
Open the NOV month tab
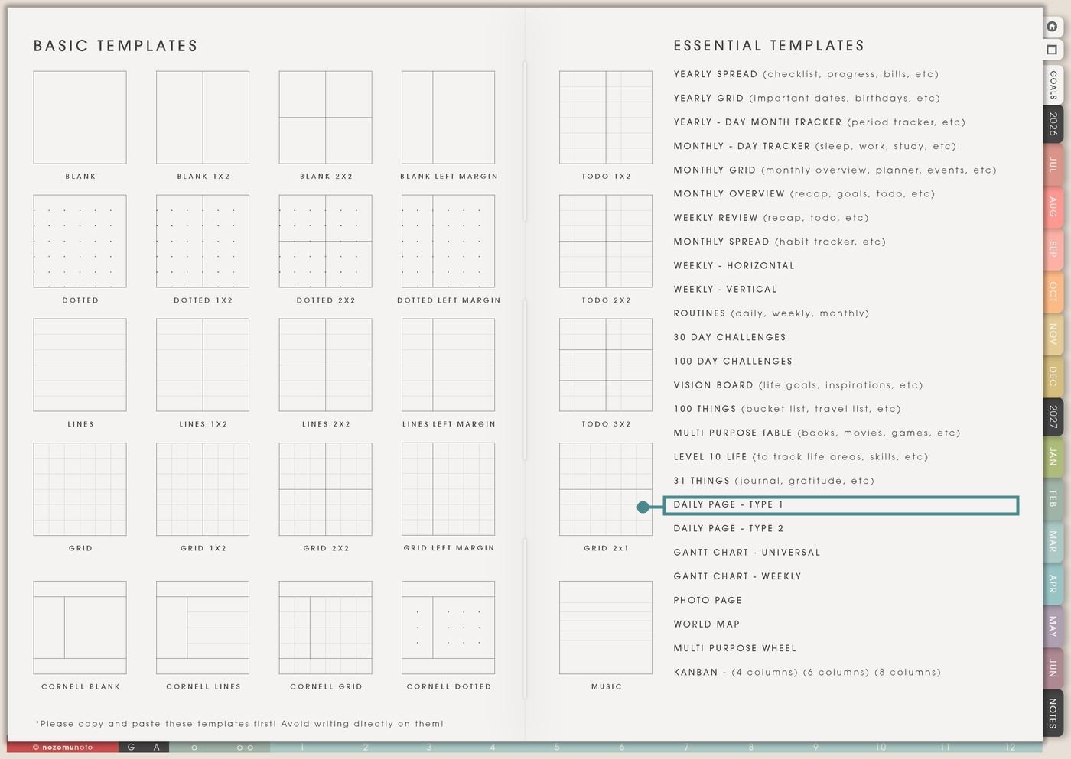pos(1053,334)
